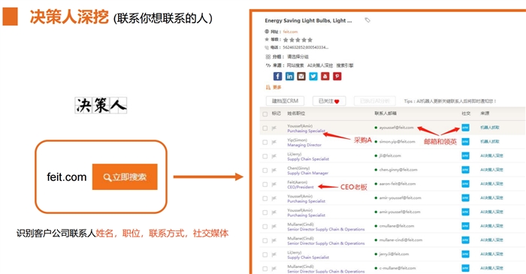Open LinkedIn icon for jli@feit.com
The width and height of the screenshot is (526, 274).
click(466, 155)
